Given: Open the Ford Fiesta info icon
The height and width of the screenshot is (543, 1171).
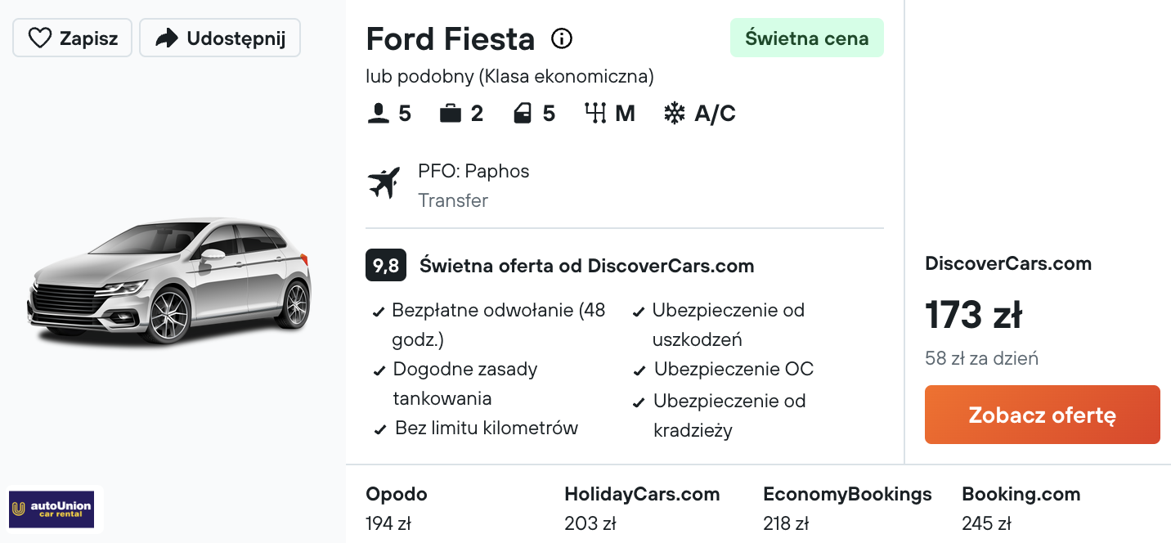Looking at the screenshot, I should [x=562, y=38].
